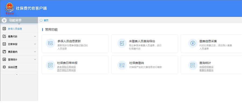
Task: Click the 参保人员信息 sidebar list icon
Action: pyautogui.click(x=4, y=29)
